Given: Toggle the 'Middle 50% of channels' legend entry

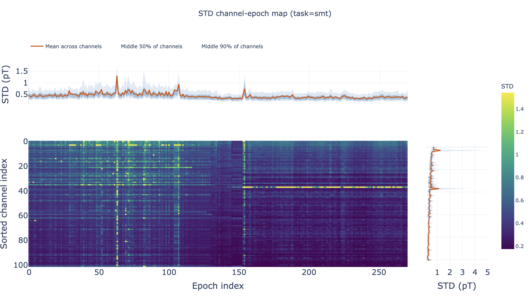Looking at the screenshot, I should [151, 46].
